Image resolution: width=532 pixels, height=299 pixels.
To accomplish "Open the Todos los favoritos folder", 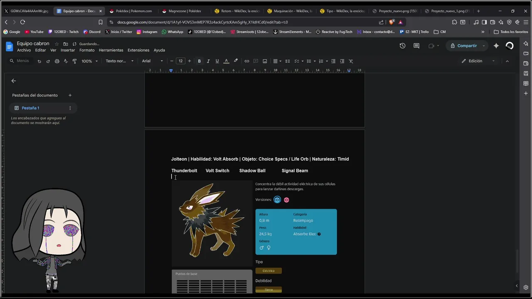I will 511,32.
